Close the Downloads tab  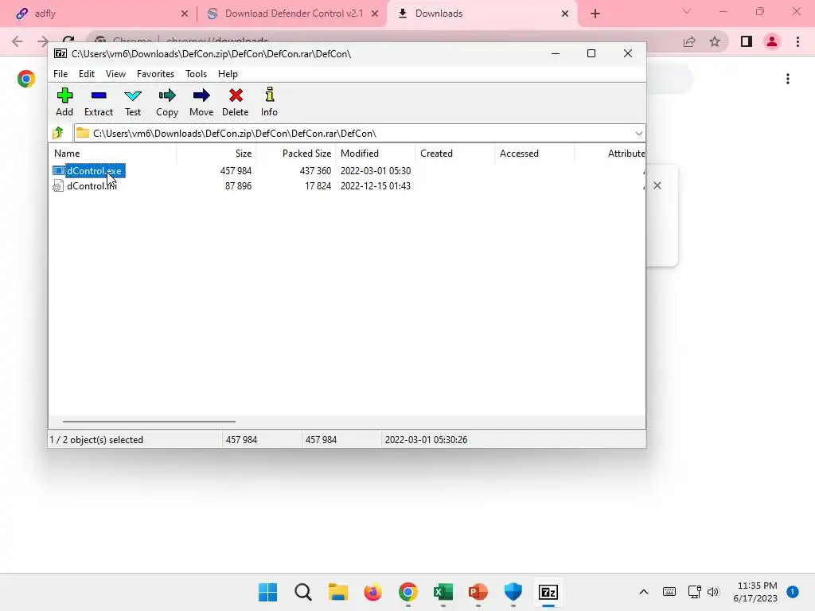(x=565, y=14)
